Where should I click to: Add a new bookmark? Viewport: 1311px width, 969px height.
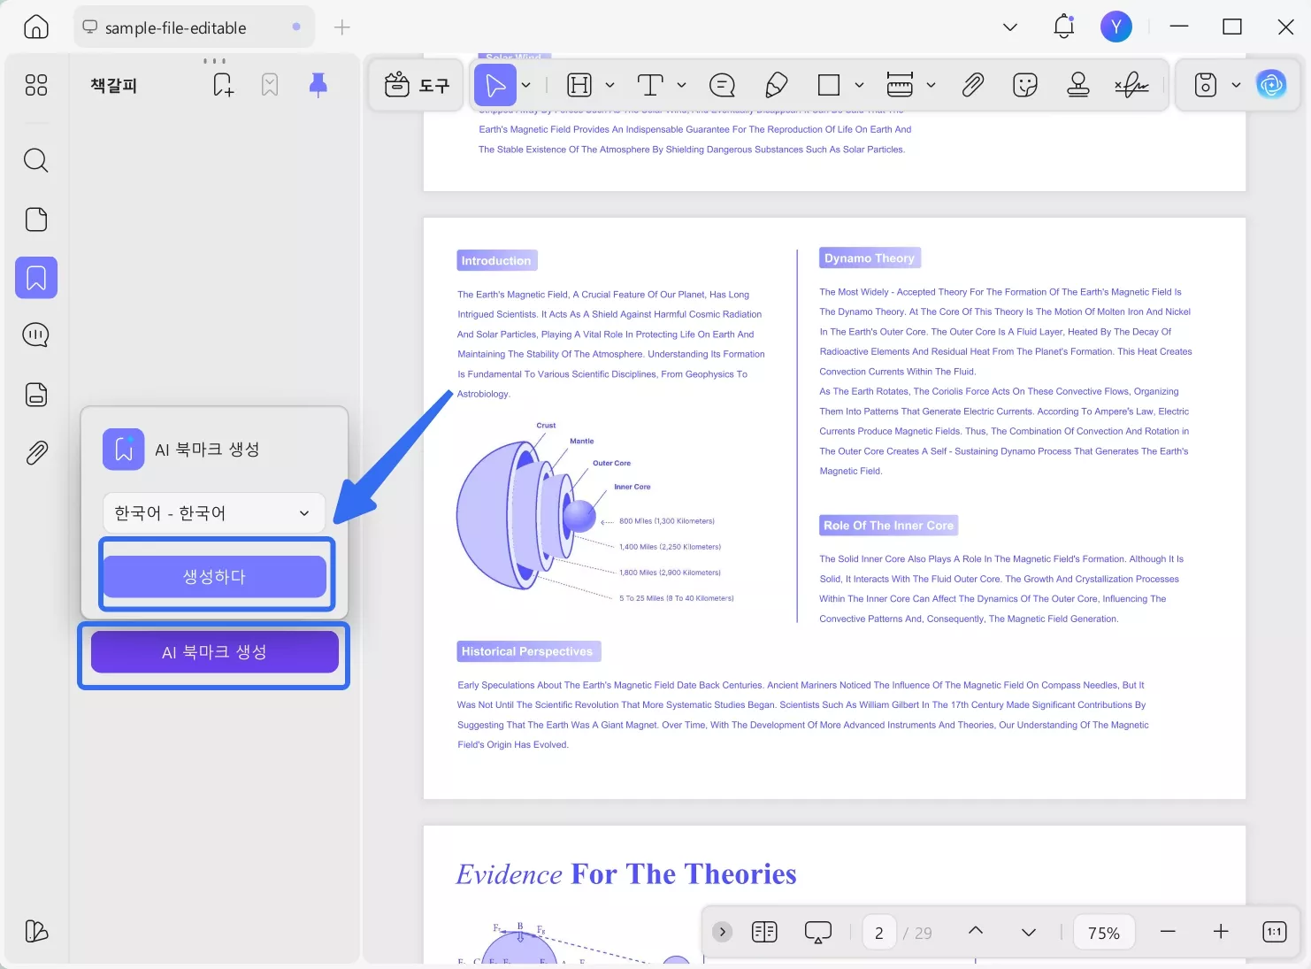point(223,85)
